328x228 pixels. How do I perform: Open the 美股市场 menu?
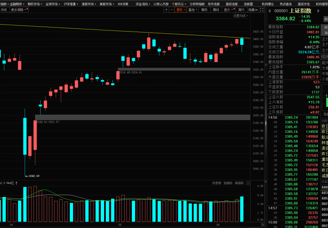(x=107, y=4)
